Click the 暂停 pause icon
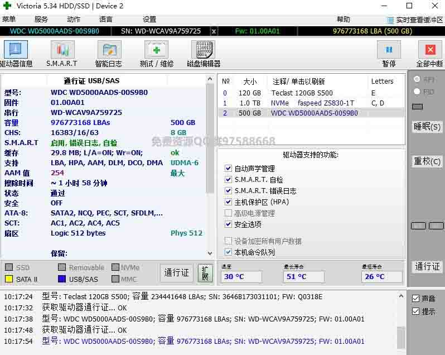 [x=389, y=50]
